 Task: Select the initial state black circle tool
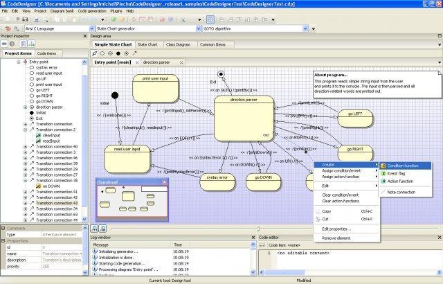pos(118,53)
